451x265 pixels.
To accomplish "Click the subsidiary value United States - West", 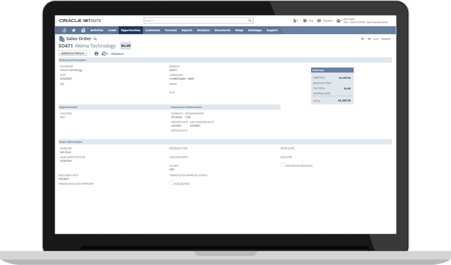I will (x=181, y=79).
